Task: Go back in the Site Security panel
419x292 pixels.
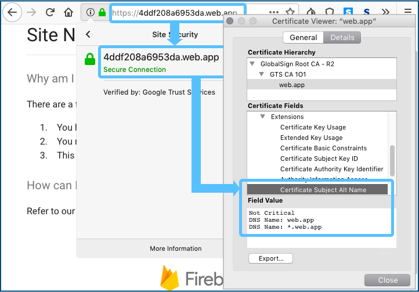Action: click(88, 34)
